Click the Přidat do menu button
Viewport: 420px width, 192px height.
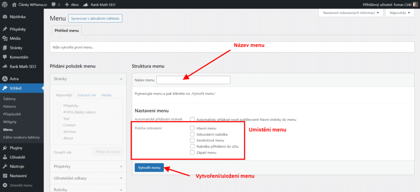pos(108,151)
